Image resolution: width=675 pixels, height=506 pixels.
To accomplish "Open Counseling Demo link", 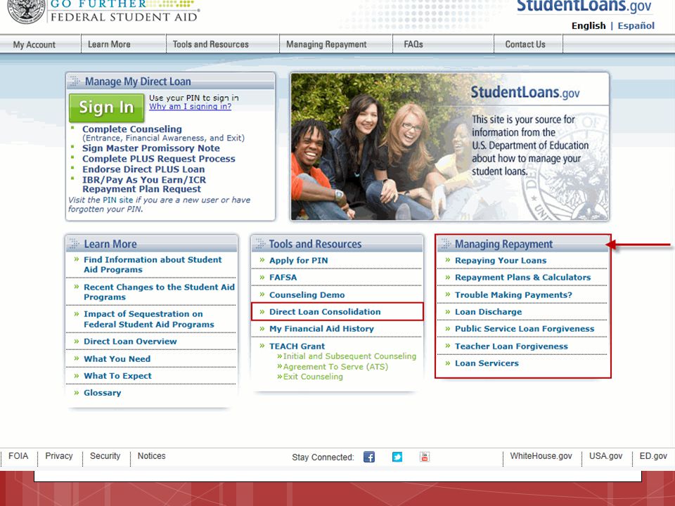I will [x=307, y=295].
